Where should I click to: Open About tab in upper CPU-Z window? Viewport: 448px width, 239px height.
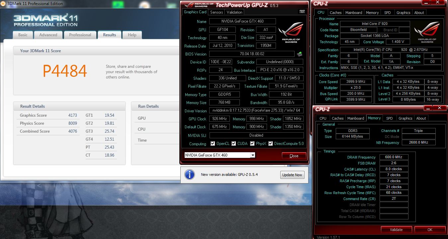[x=419, y=13]
